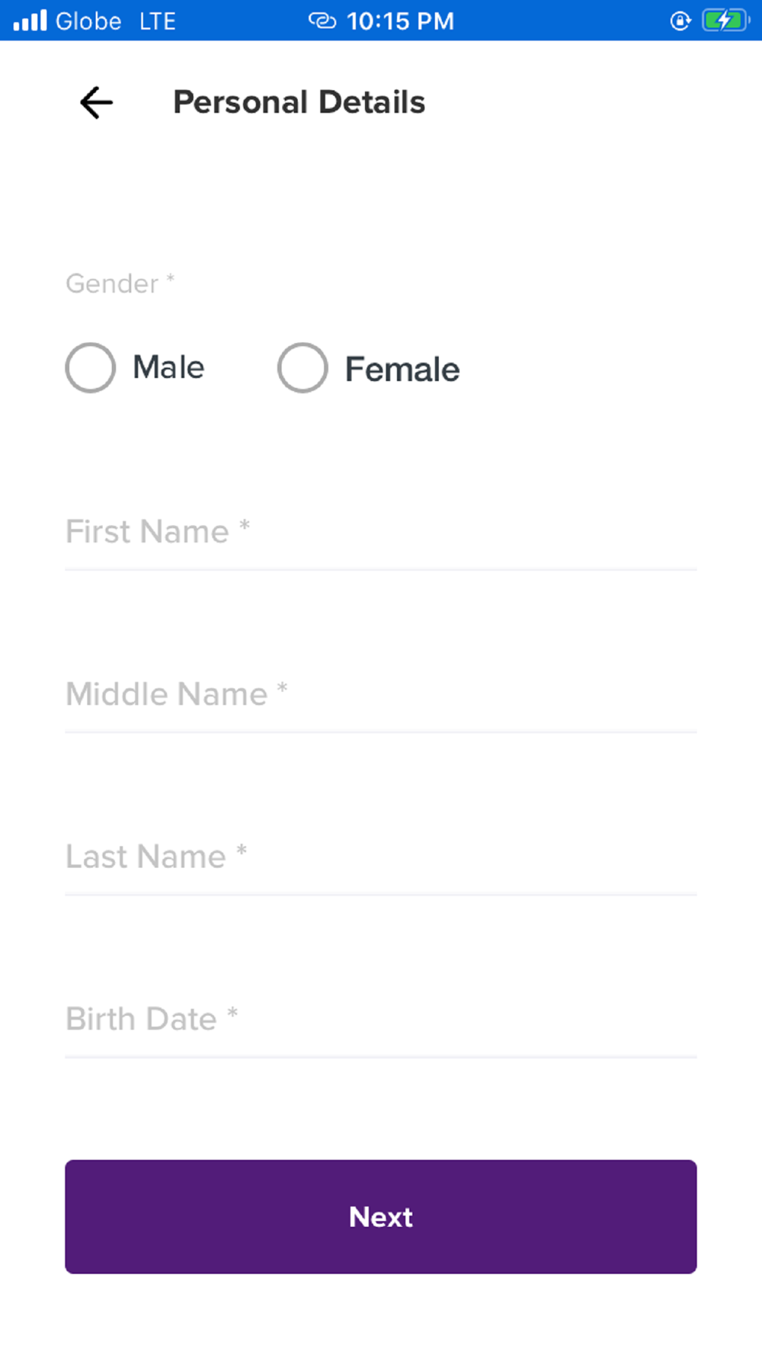Image resolution: width=762 pixels, height=1355 pixels.
Task: Tap the signal strength bars icon
Action: (30, 21)
